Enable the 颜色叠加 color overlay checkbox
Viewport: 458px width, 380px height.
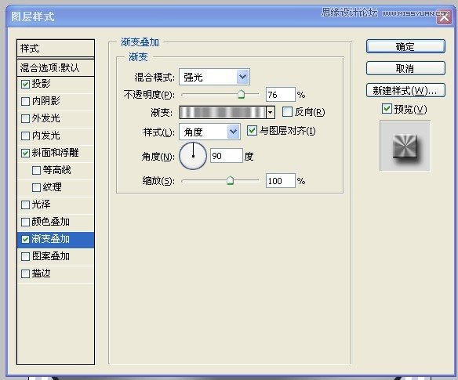(x=25, y=222)
